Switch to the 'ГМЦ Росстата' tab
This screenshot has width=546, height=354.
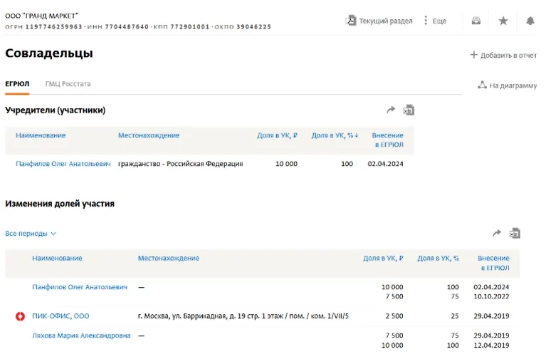tap(68, 84)
